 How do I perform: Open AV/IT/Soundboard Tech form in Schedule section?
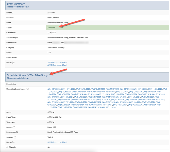coord(57,142)
